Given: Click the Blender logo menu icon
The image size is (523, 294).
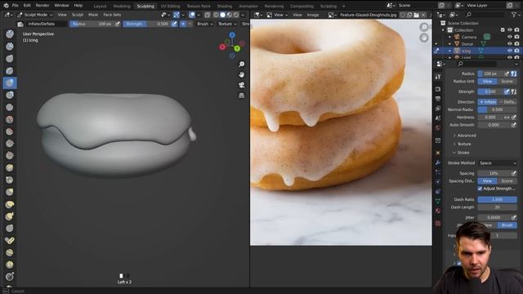Looking at the screenshot, I should click(6, 6).
